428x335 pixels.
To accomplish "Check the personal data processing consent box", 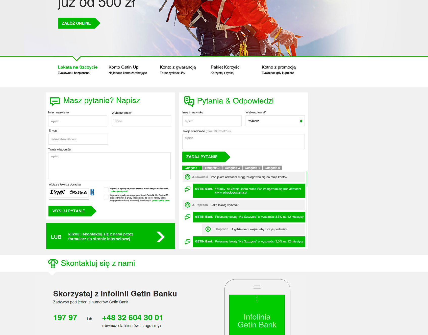I will (x=106, y=190).
